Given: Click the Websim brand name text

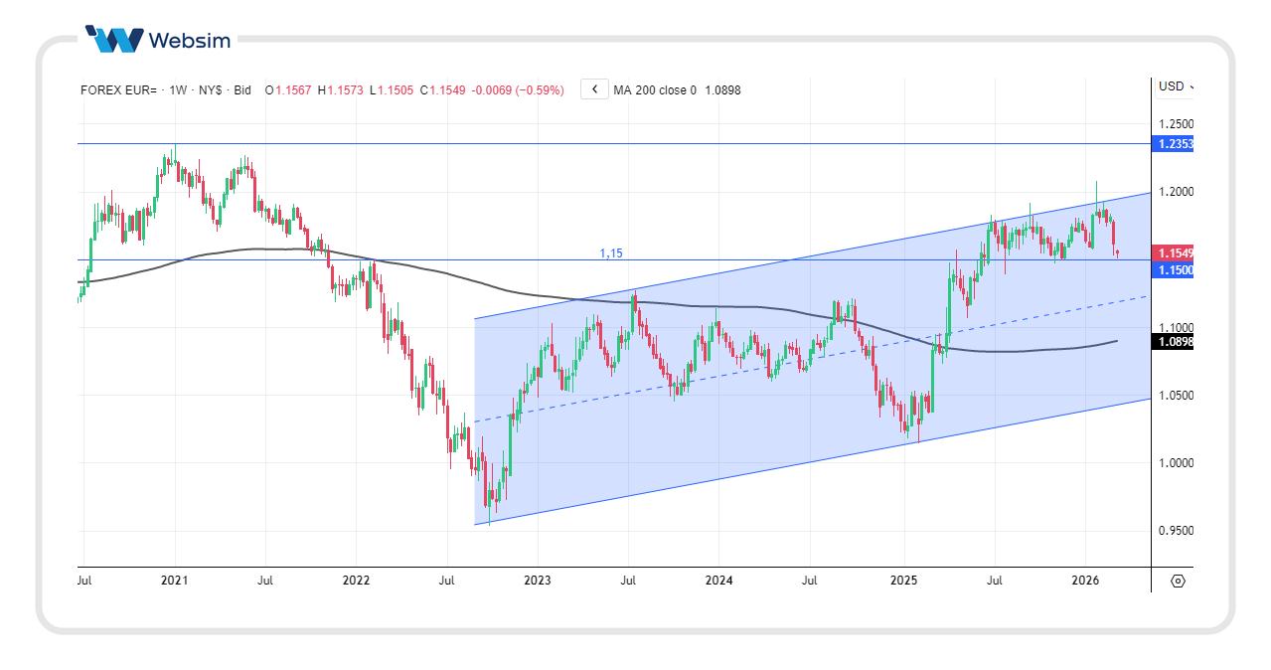Looking at the screenshot, I should tap(189, 40).
